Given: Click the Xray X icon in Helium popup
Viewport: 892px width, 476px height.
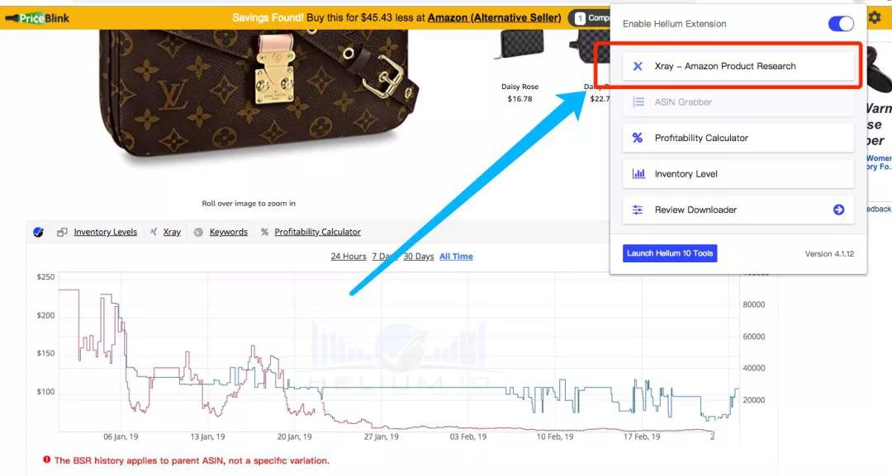Looking at the screenshot, I should 638,66.
